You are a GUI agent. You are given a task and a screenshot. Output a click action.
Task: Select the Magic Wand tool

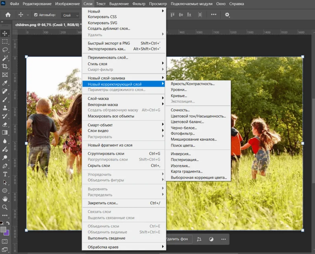(x=5, y=58)
